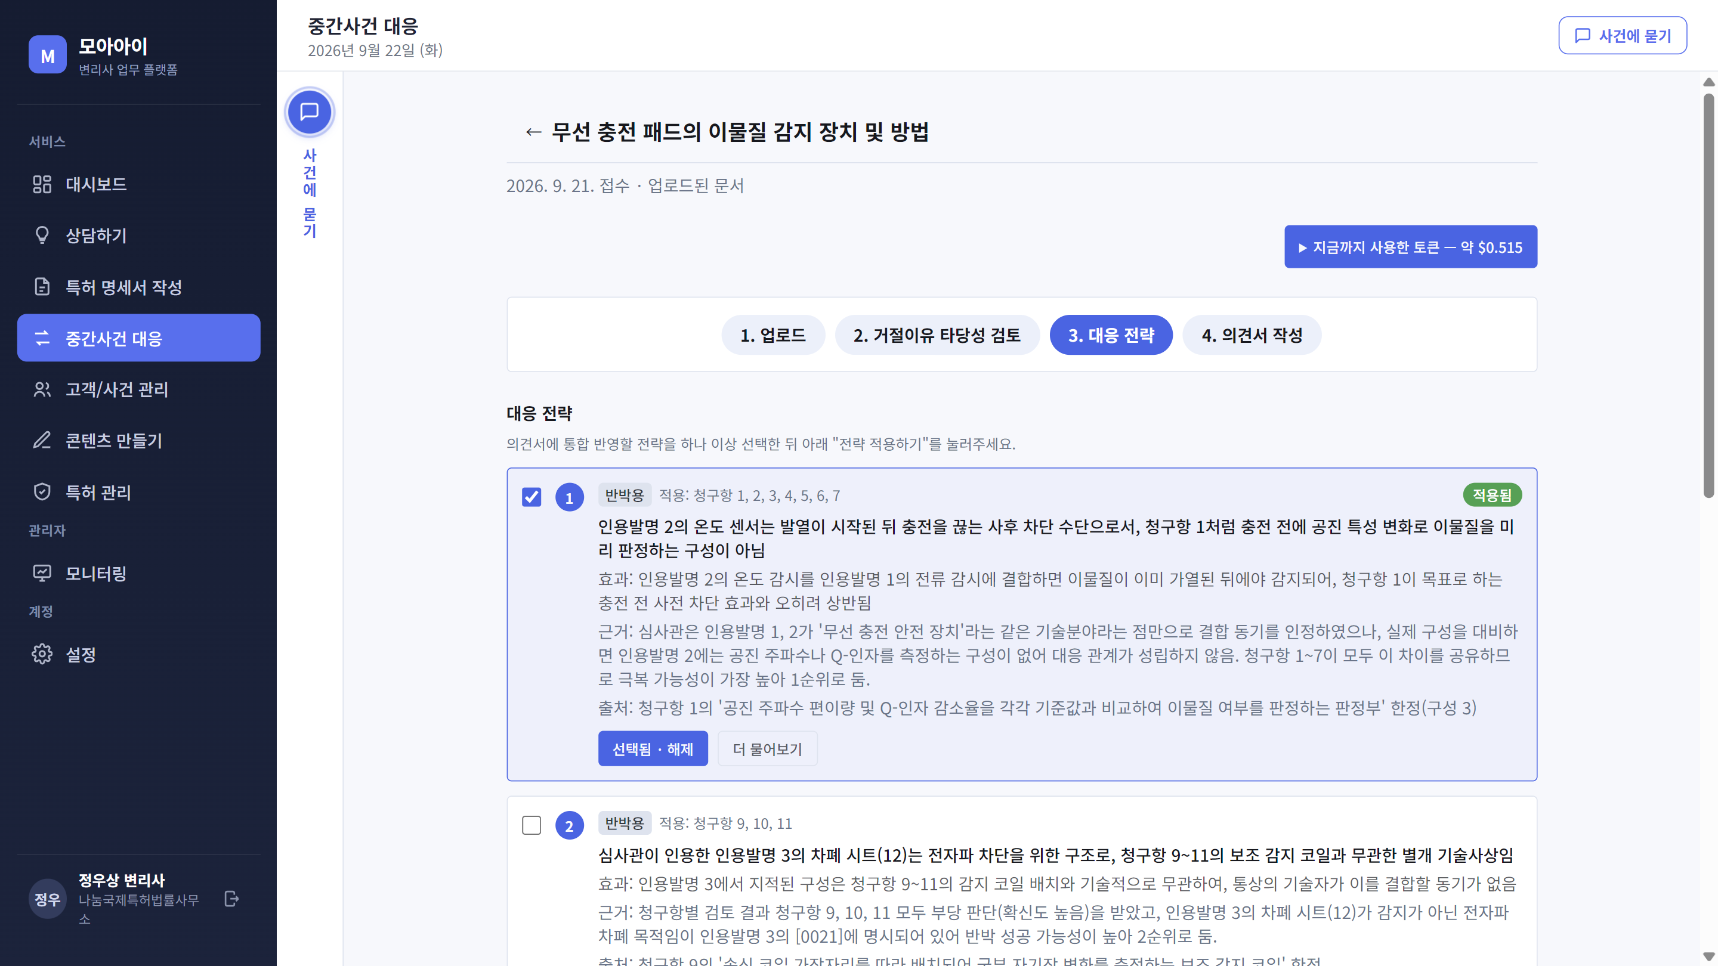This screenshot has height=966, width=1718.
Task: Click vertical 사건에 묻기 label
Action: point(310,193)
